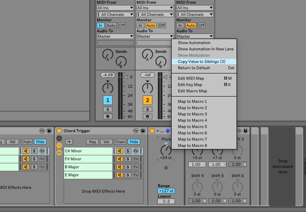Click track 1 volume value -4.09
This screenshot has width=306, height=212.
click(x=108, y=75)
